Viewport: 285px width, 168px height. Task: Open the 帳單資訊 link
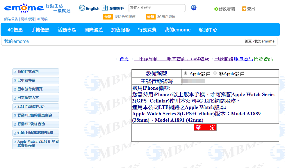tap(243, 59)
